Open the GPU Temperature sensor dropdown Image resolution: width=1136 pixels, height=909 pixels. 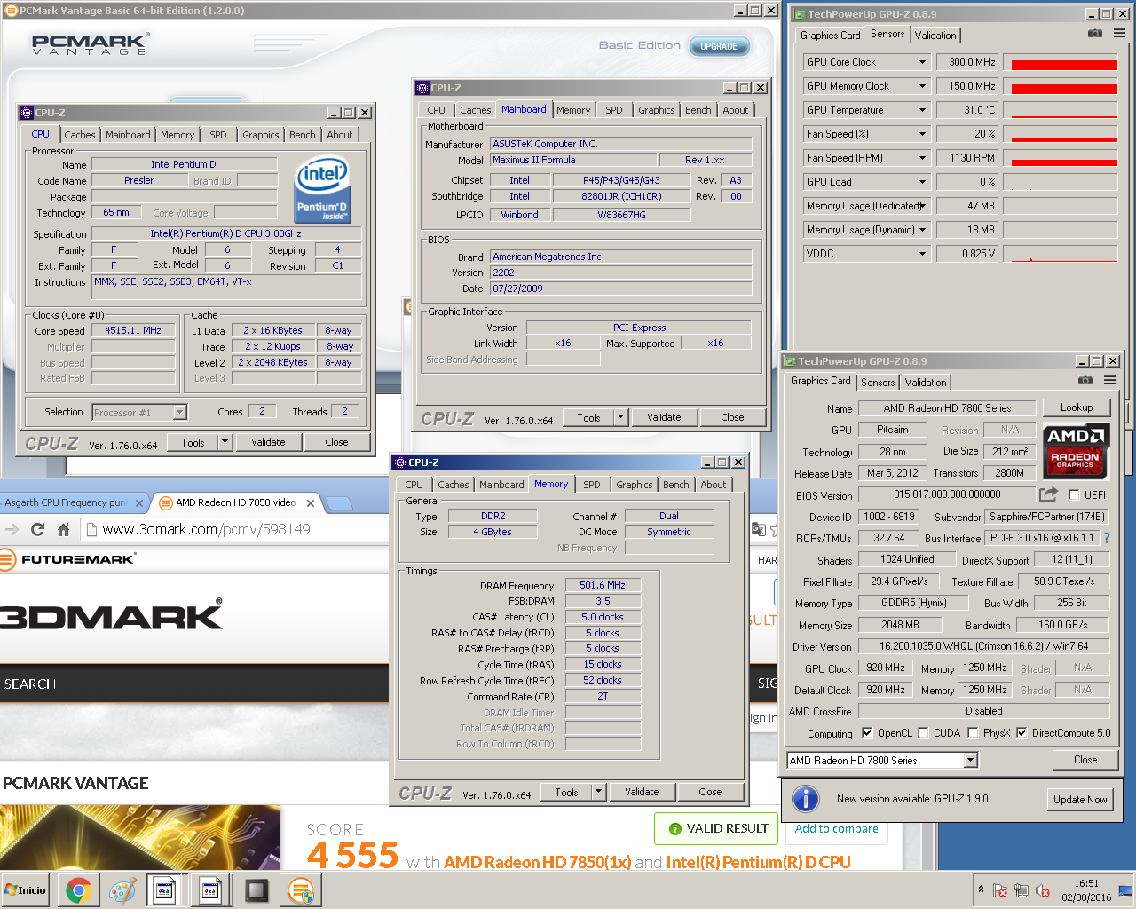tap(922, 110)
